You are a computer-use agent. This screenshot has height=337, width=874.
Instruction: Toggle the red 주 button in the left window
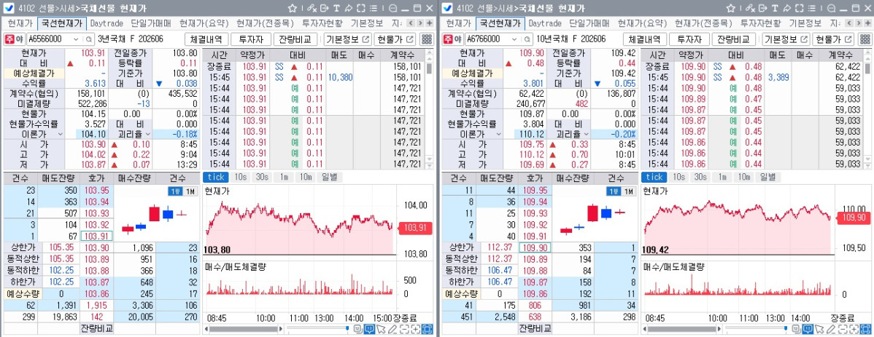pos(9,39)
